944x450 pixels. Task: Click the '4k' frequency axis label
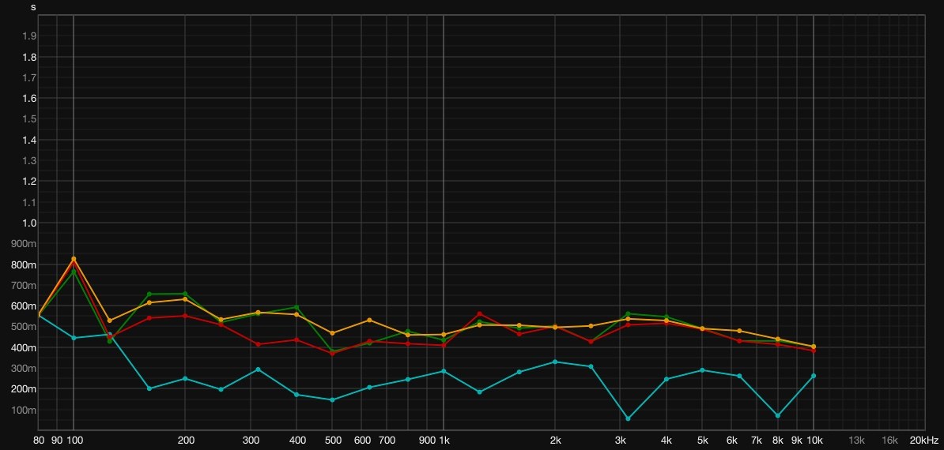point(666,441)
